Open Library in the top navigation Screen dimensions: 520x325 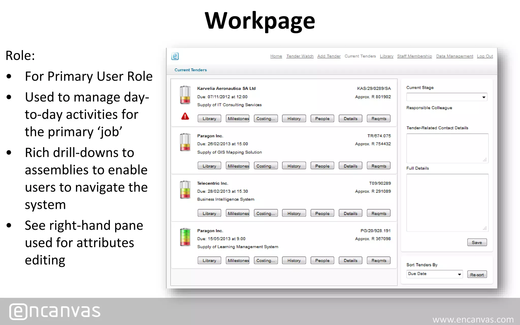click(x=386, y=56)
